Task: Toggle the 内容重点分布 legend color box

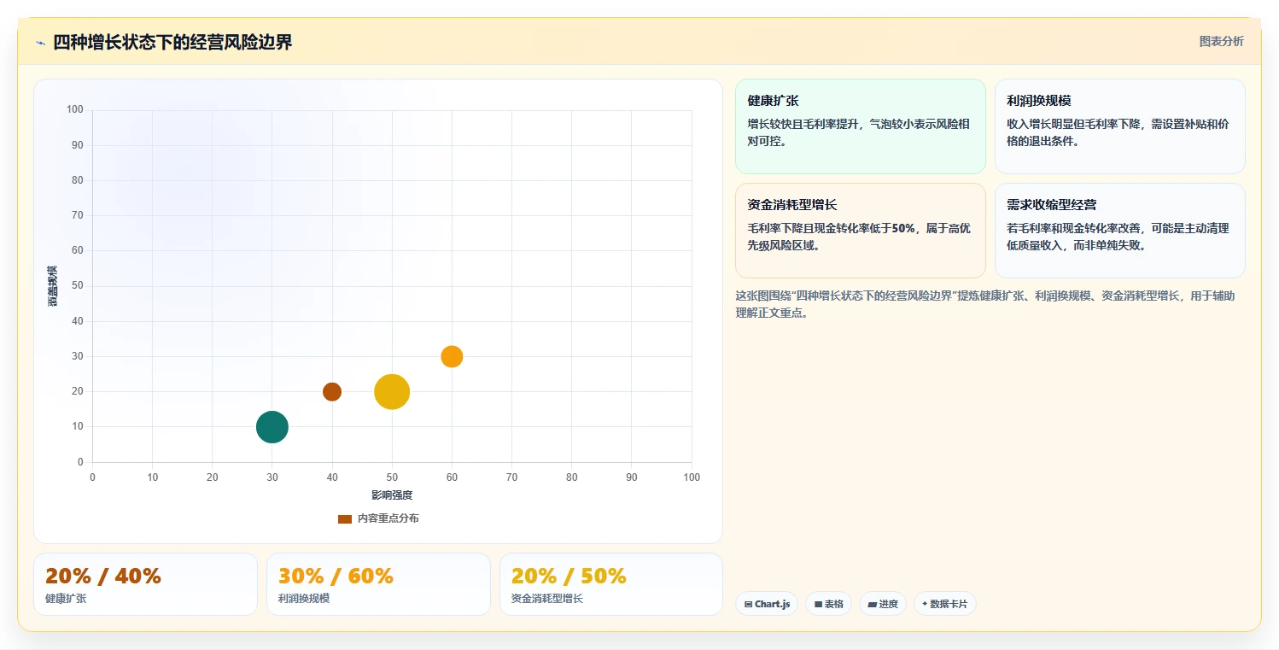Action: point(345,518)
